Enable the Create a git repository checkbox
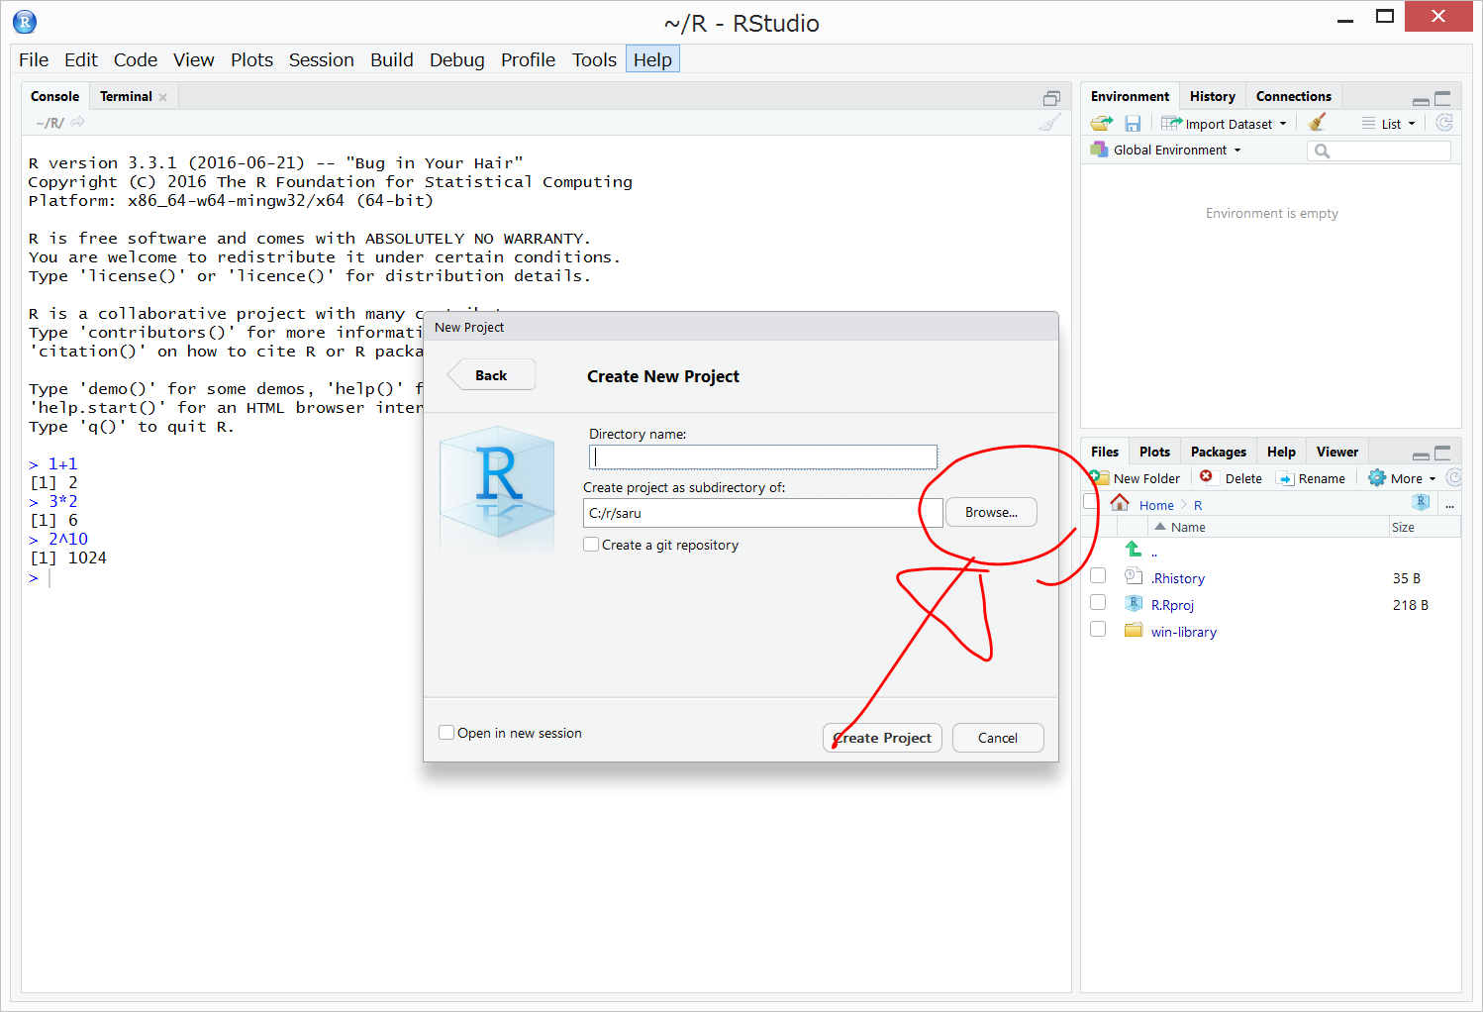Image resolution: width=1483 pixels, height=1012 pixels. [x=591, y=545]
